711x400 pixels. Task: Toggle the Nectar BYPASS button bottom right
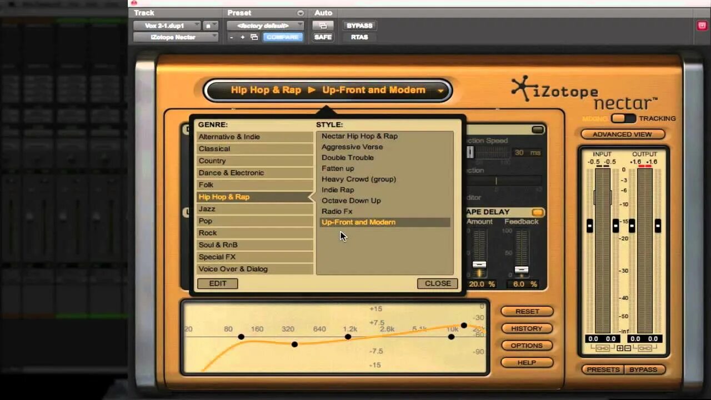click(643, 369)
